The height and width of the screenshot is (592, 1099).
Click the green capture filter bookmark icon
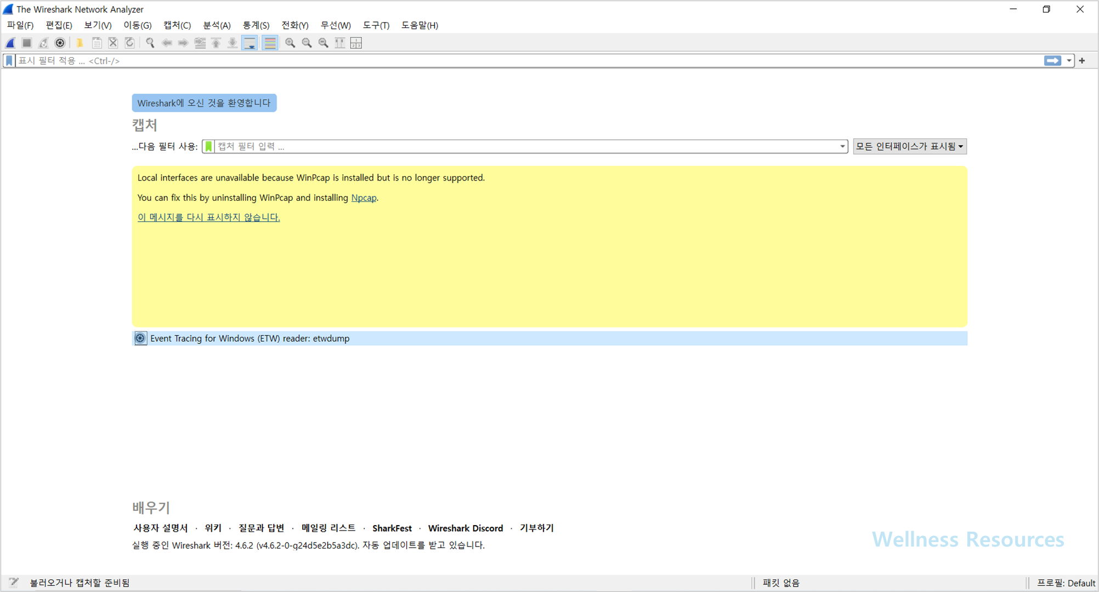(x=208, y=146)
